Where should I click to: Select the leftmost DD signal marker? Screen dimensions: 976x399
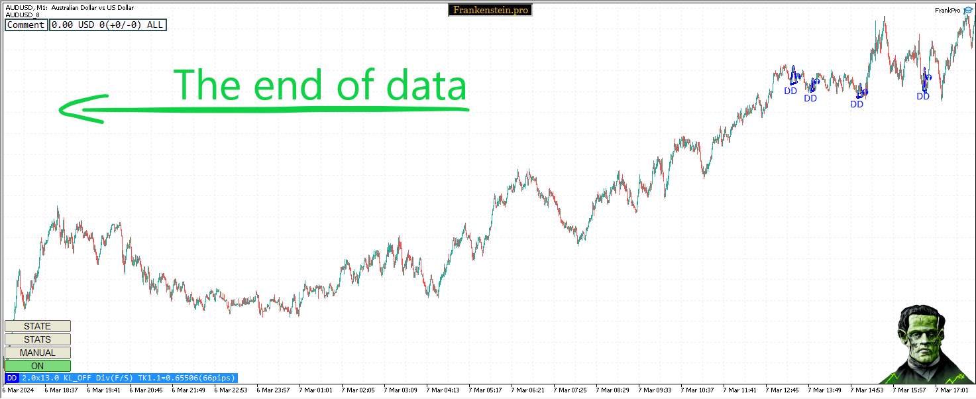(x=790, y=91)
